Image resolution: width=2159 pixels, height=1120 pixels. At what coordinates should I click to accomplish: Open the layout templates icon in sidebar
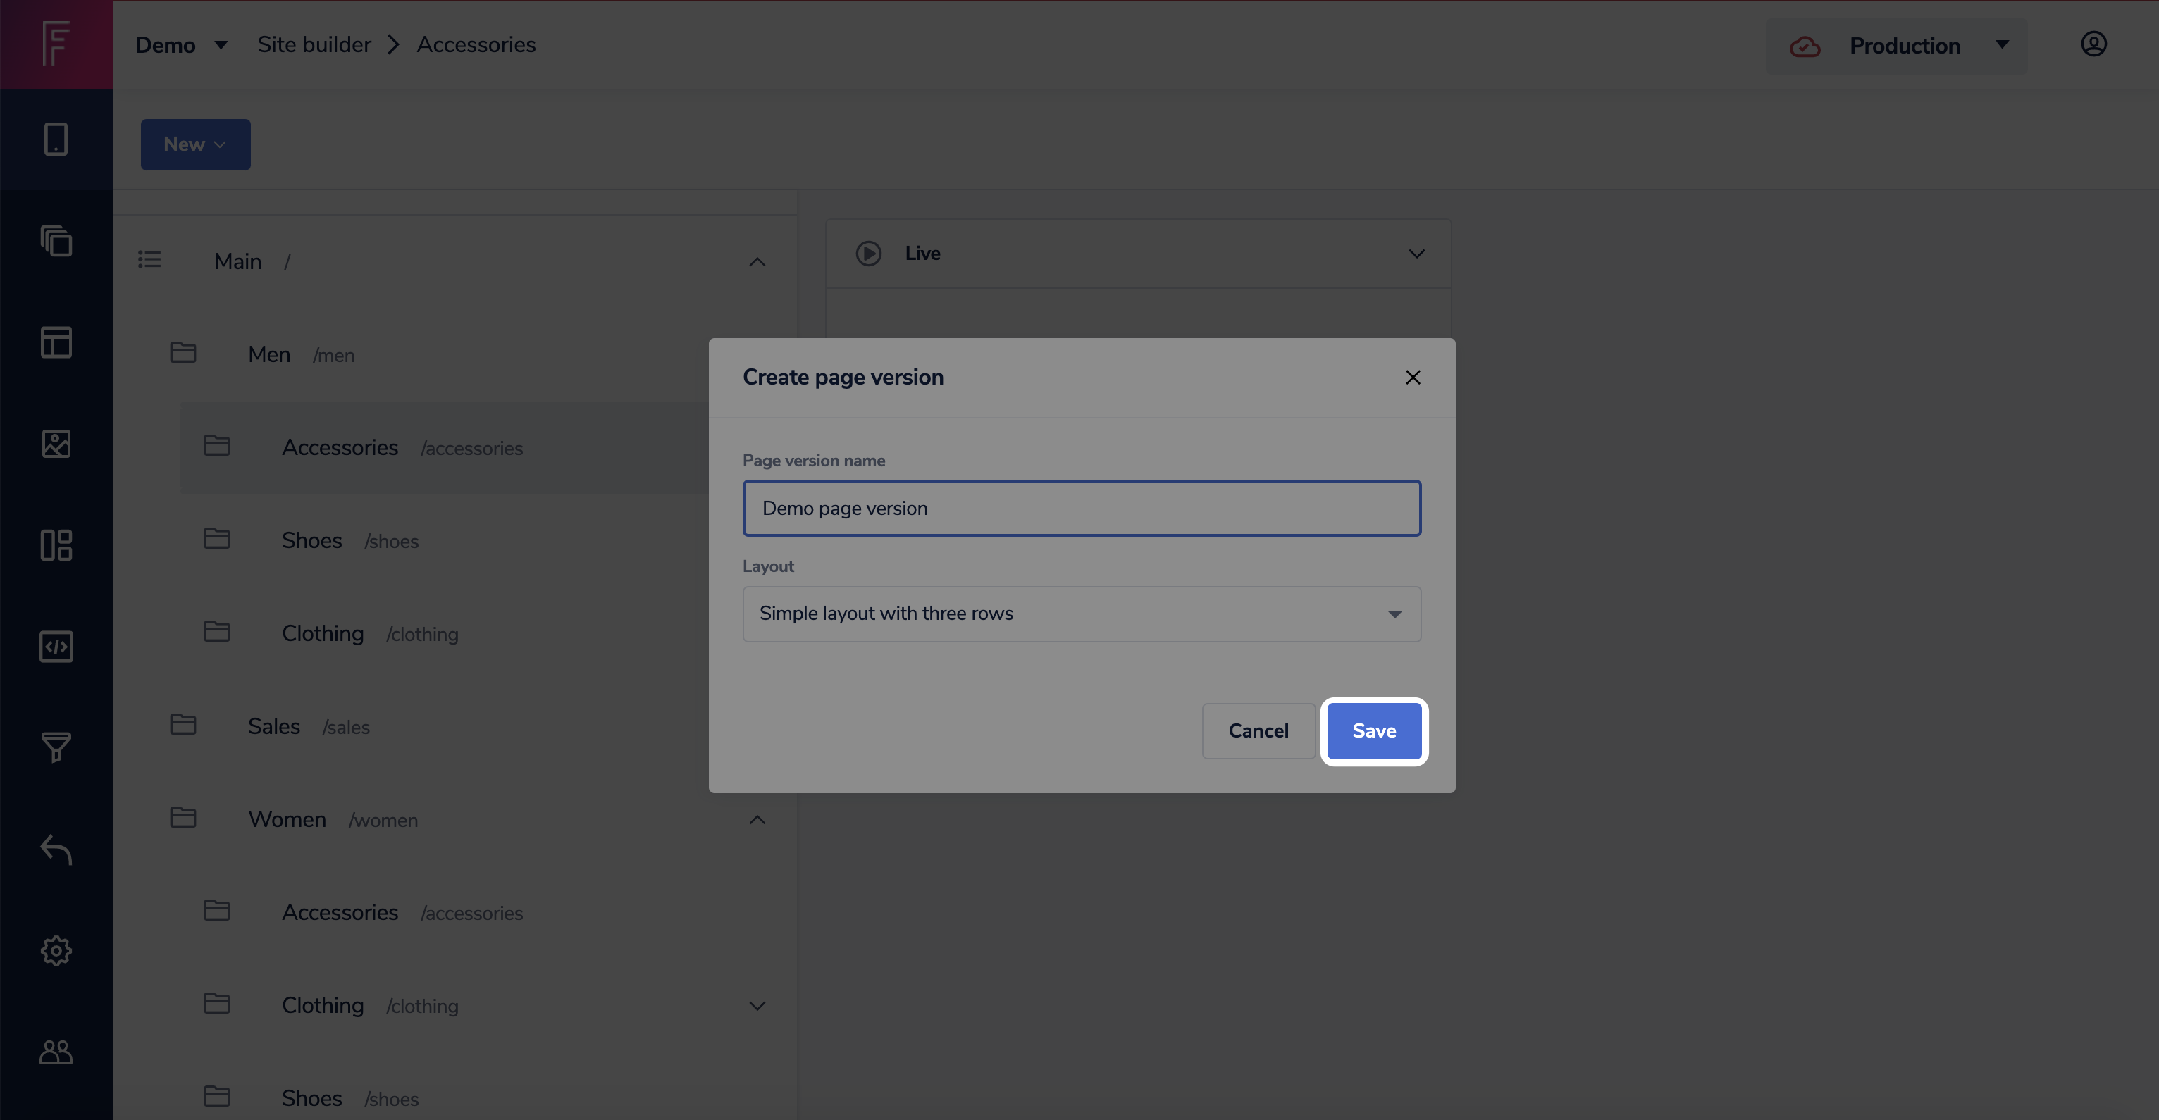[56, 342]
